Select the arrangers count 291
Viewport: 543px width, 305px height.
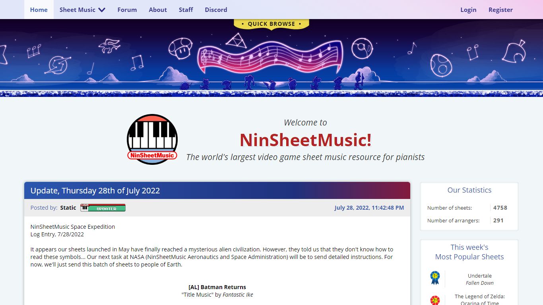click(x=498, y=220)
